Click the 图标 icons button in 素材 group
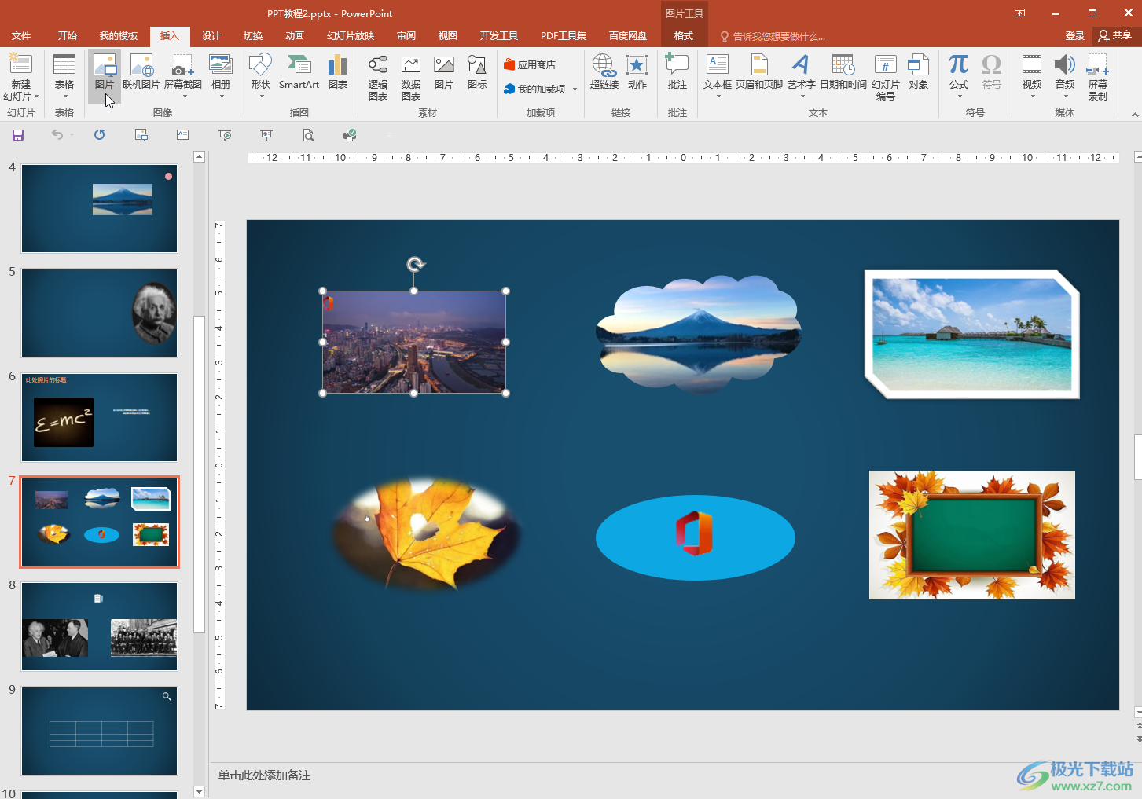This screenshot has height=799, width=1142. [477, 71]
